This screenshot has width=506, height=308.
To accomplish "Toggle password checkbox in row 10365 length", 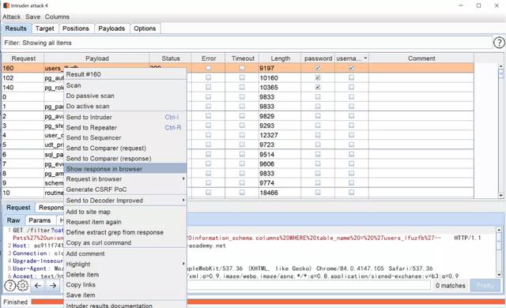I will [318, 87].
